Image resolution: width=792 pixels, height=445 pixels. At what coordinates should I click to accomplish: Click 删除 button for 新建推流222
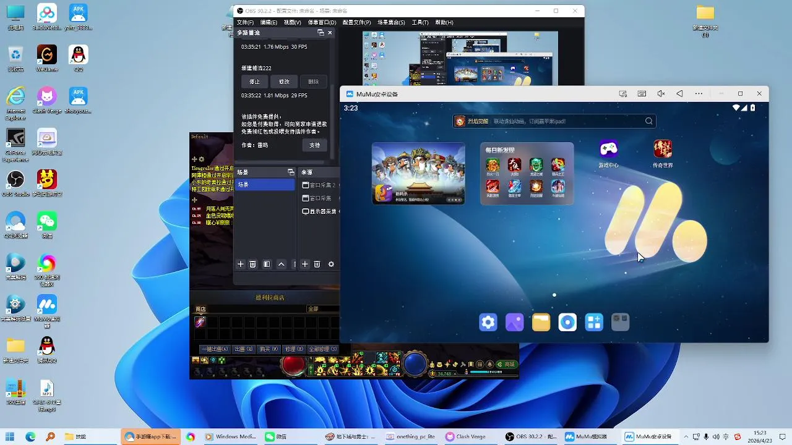[314, 82]
